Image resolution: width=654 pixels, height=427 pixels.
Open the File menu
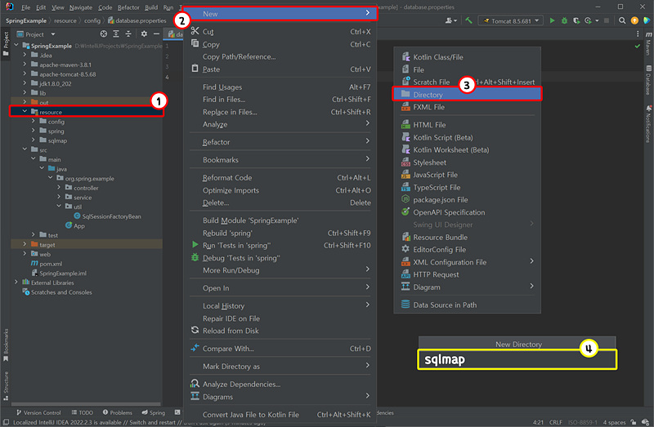[25, 7]
